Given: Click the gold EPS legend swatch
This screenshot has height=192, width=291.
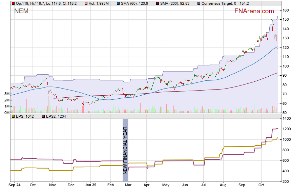Looking at the screenshot, I should point(13,117).
